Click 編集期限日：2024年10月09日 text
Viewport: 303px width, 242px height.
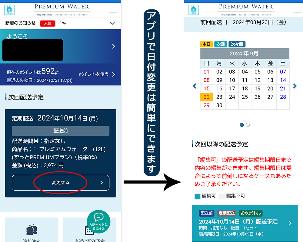pos(231,234)
